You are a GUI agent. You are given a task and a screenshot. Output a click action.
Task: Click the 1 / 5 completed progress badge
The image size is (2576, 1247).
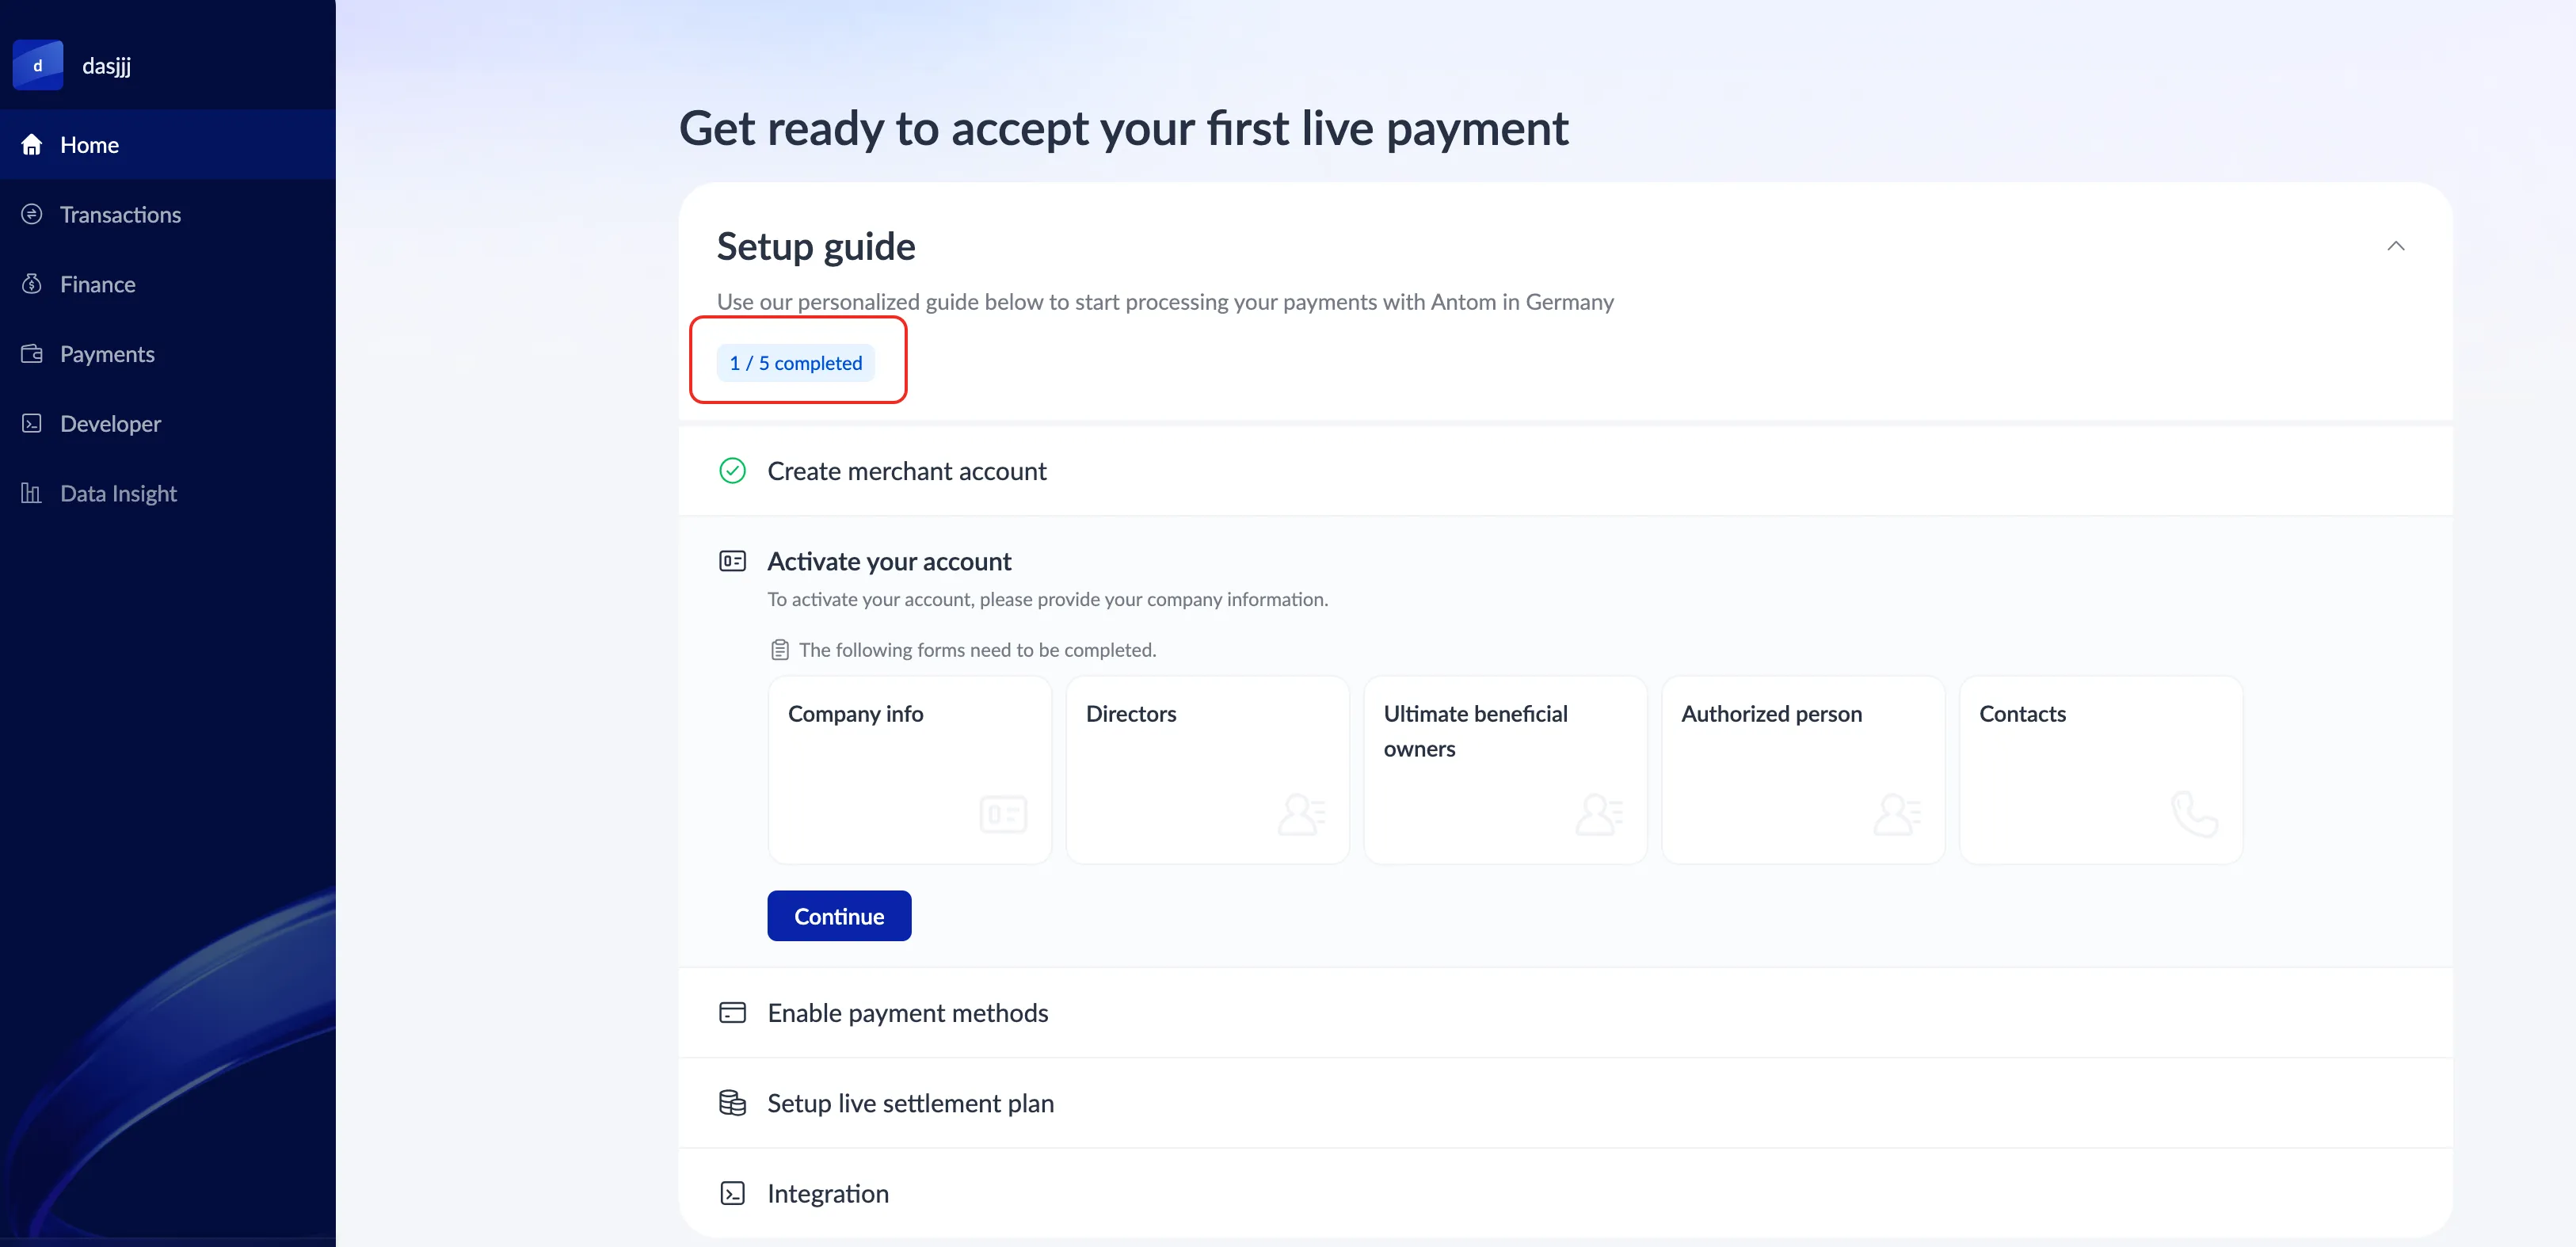coord(795,363)
